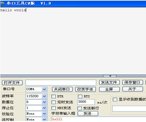Open the 停止位 1 dropdown
This screenshot has width=146, height=122.
point(44,108)
